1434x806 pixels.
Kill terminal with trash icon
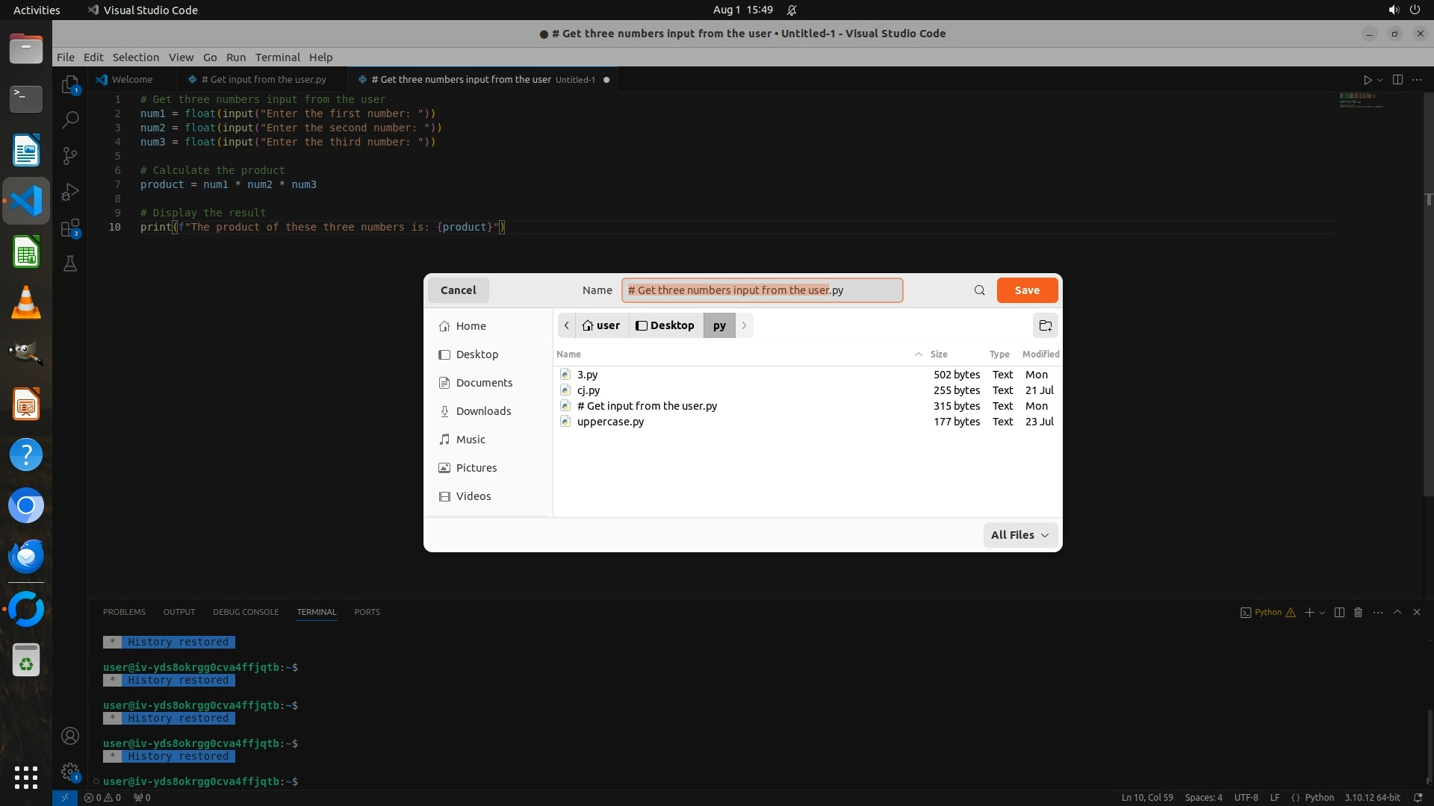pyautogui.click(x=1358, y=612)
